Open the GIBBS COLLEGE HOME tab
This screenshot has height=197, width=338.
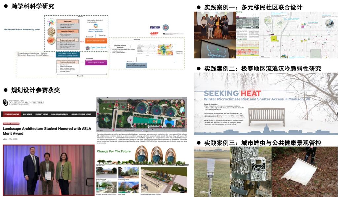click(81, 114)
